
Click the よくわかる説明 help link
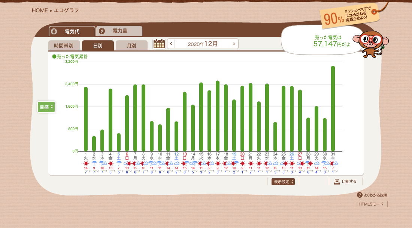click(375, 195)
